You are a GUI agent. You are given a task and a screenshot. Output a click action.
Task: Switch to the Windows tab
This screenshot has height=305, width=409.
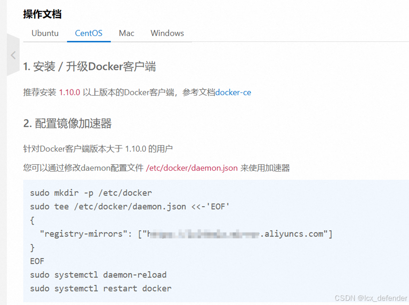(167, 33)
